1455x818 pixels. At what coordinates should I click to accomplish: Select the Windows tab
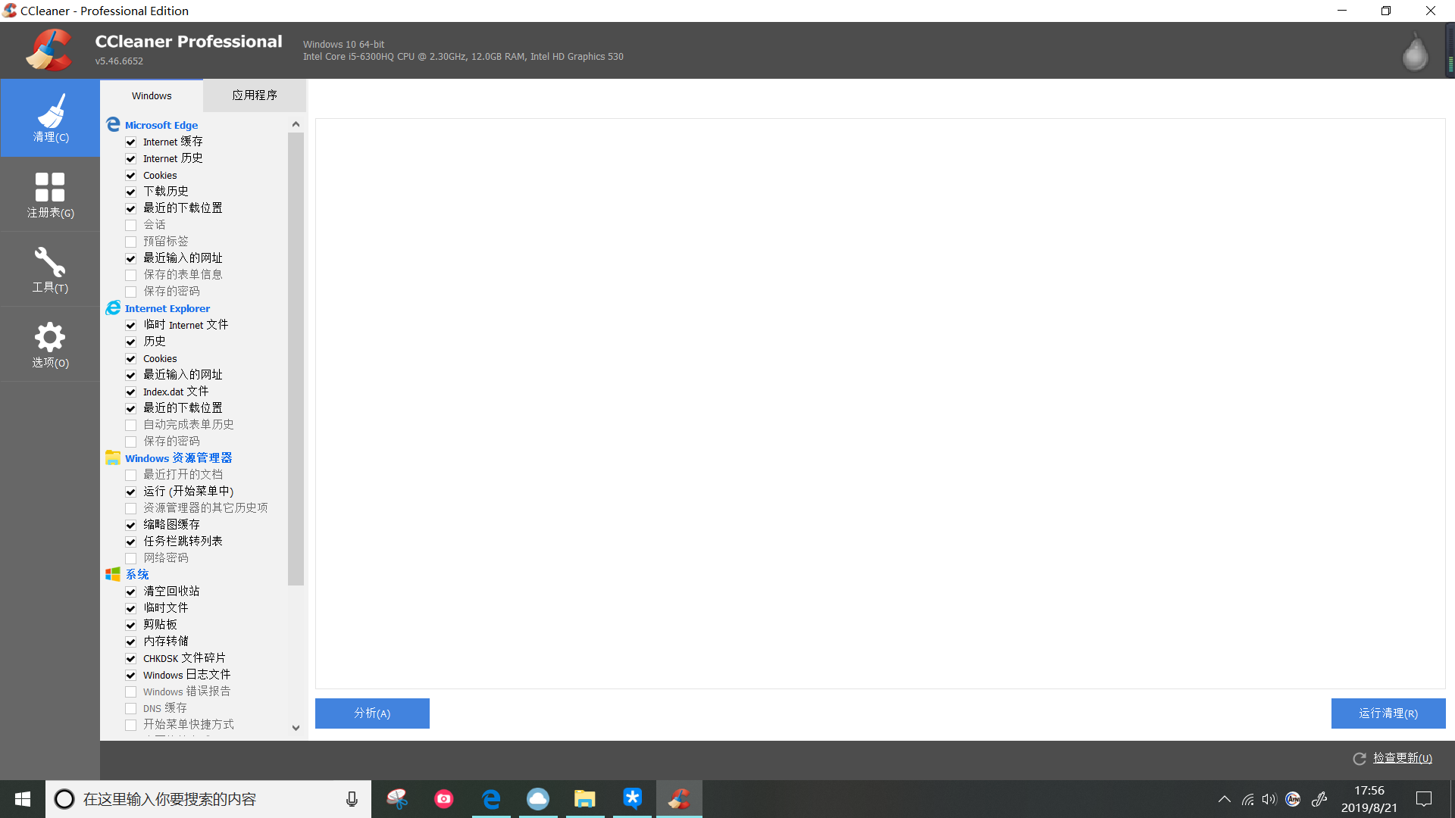click(152, 95)
